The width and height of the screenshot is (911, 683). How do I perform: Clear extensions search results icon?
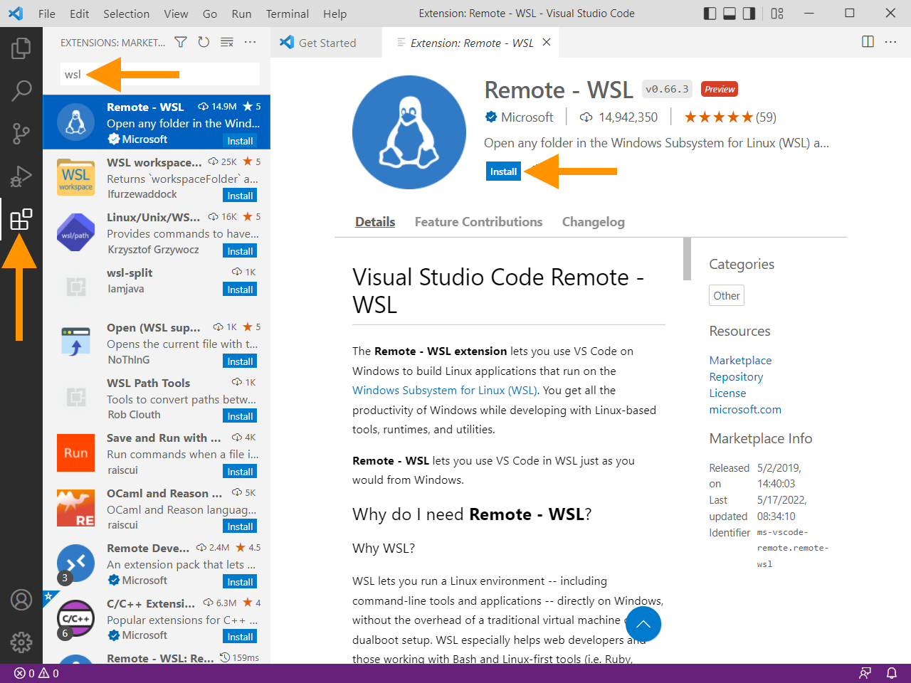click(227, 43)
